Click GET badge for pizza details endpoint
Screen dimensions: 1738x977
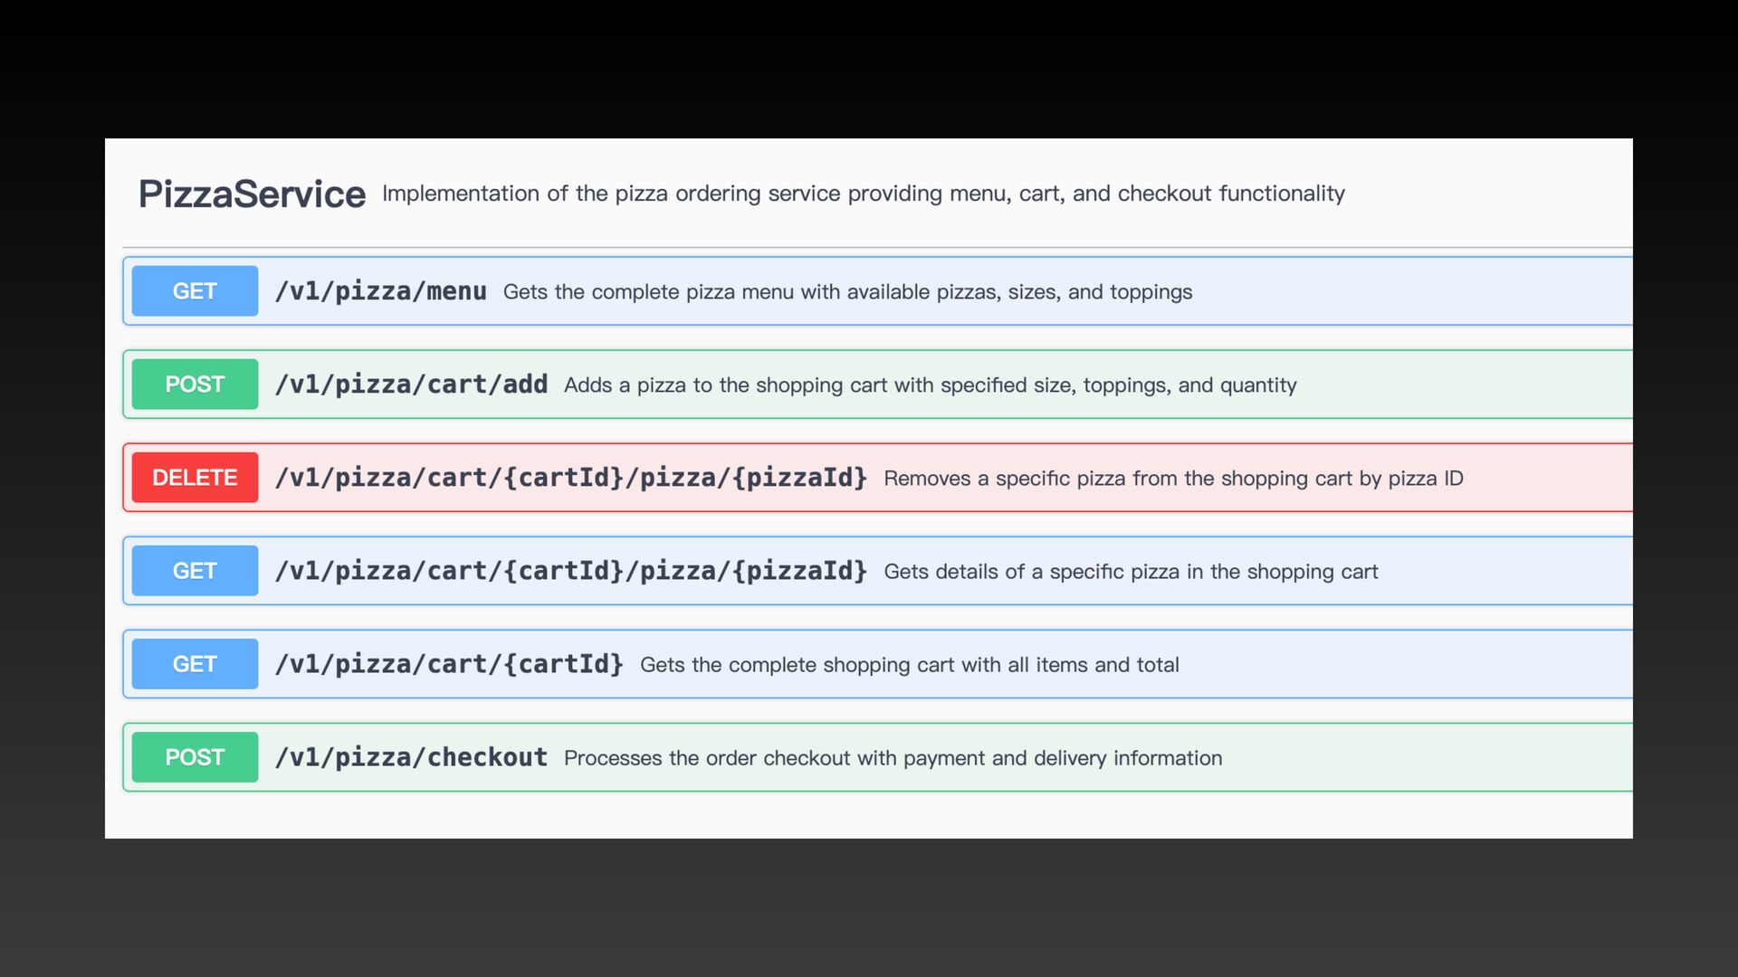[x=195, y=571]
